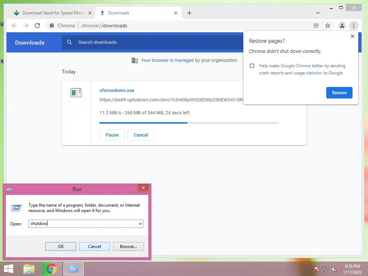Open the Chrome profile avatar menu
Viewport: 368px width, 276px height.
click(342, 26)
